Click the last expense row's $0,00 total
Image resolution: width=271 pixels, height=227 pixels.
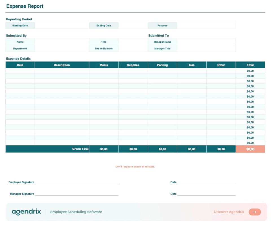click(250, 143)
